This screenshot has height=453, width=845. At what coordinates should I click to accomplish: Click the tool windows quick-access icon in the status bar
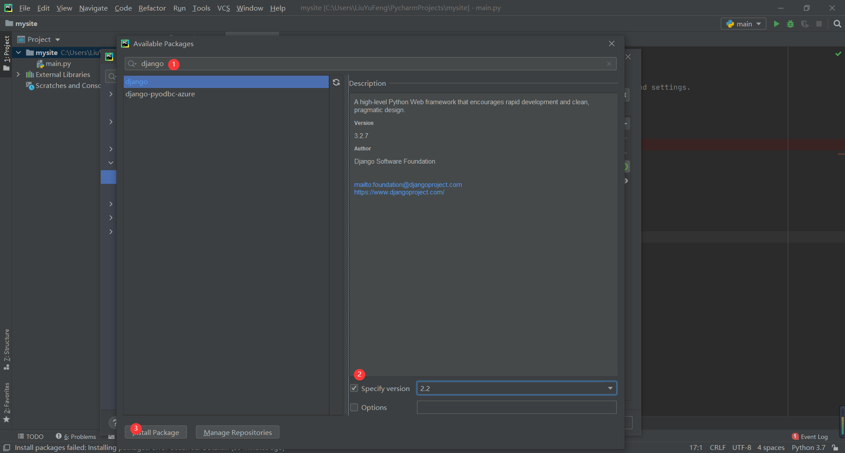coord(7,448)
